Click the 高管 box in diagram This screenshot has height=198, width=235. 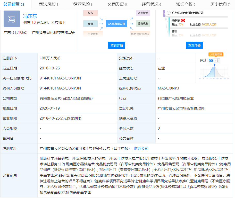(x=90, y=24)
